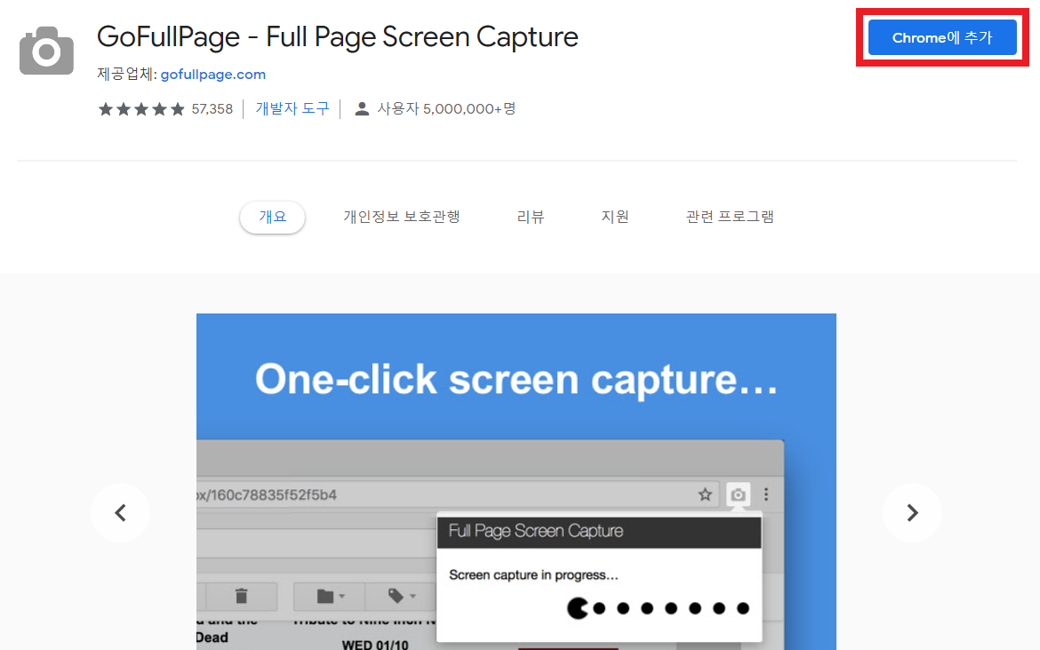The width and height of the screenshot is (1040, 650).
Task: Open the 개발자 도구 category link
Action: [x=292, y=108]
